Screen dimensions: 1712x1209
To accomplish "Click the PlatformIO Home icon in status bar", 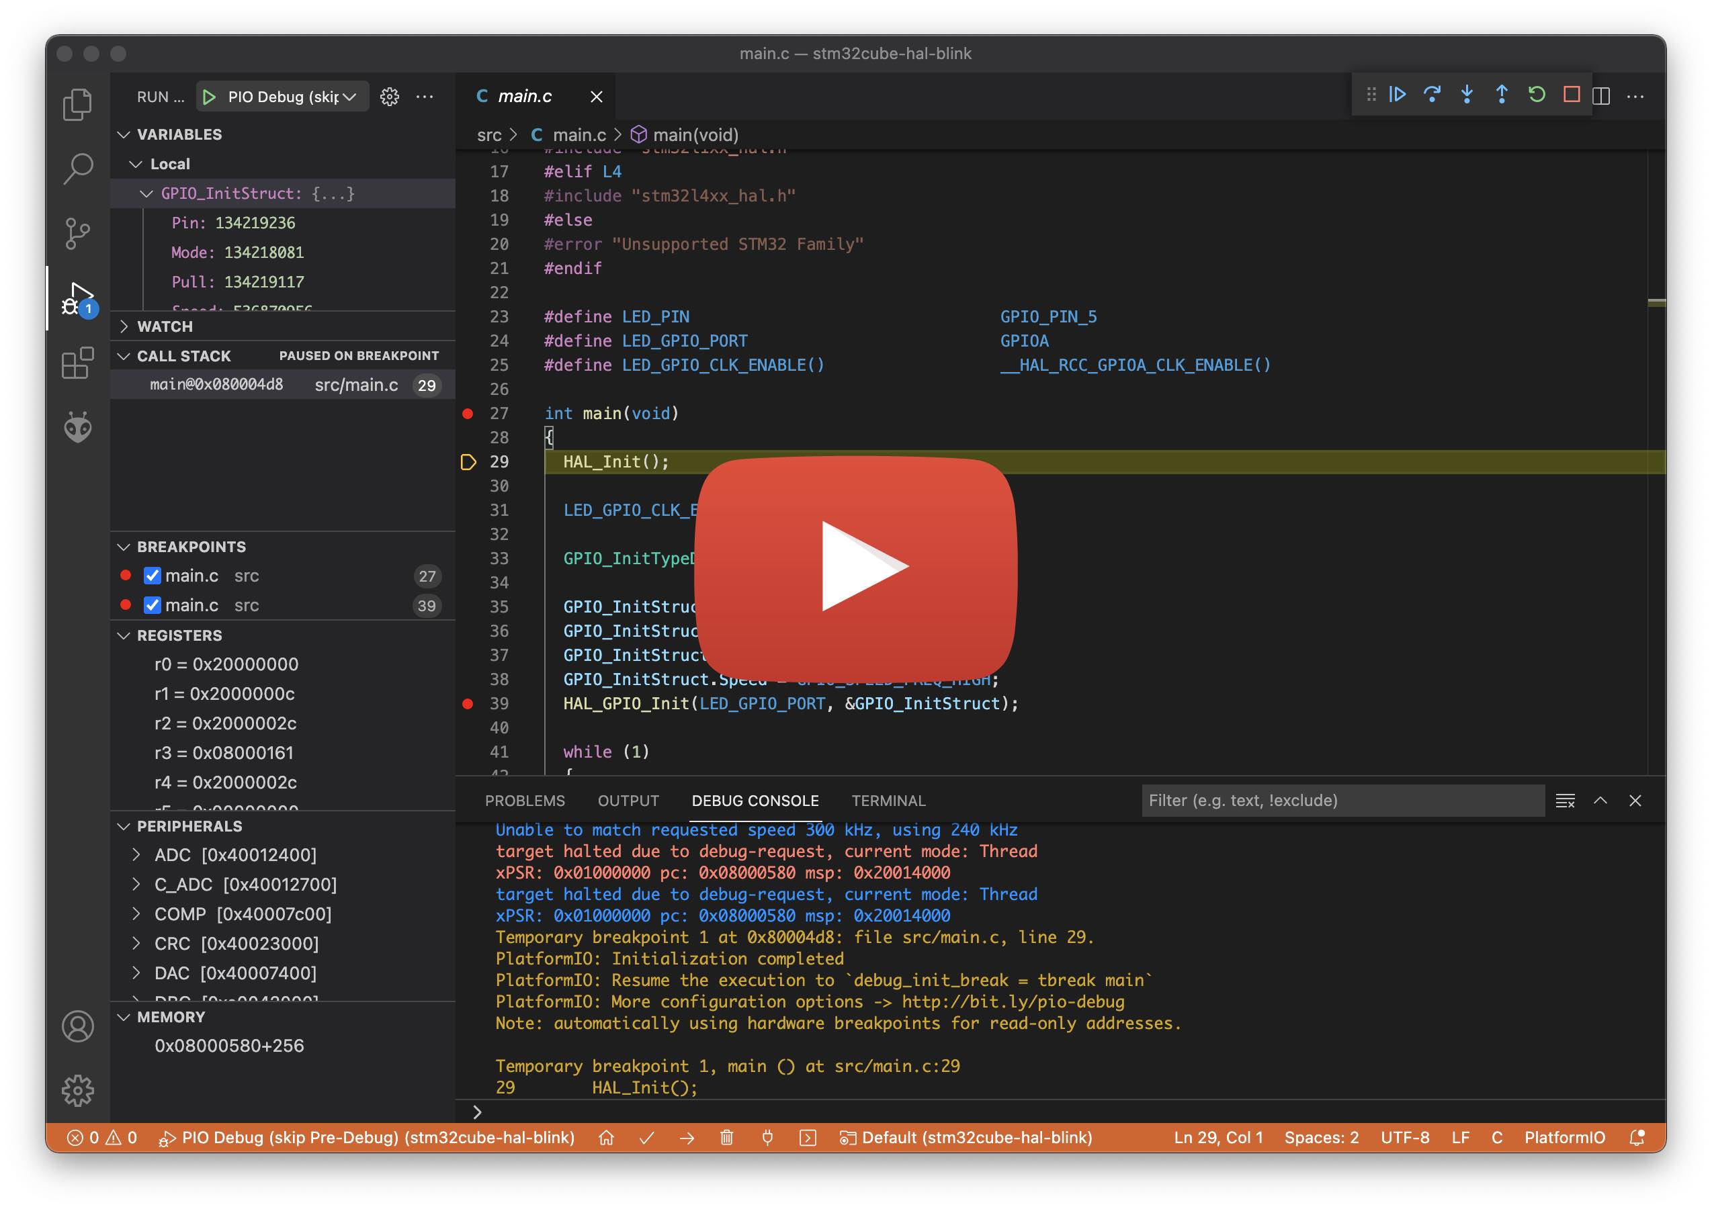I will tap(606, 1138).
